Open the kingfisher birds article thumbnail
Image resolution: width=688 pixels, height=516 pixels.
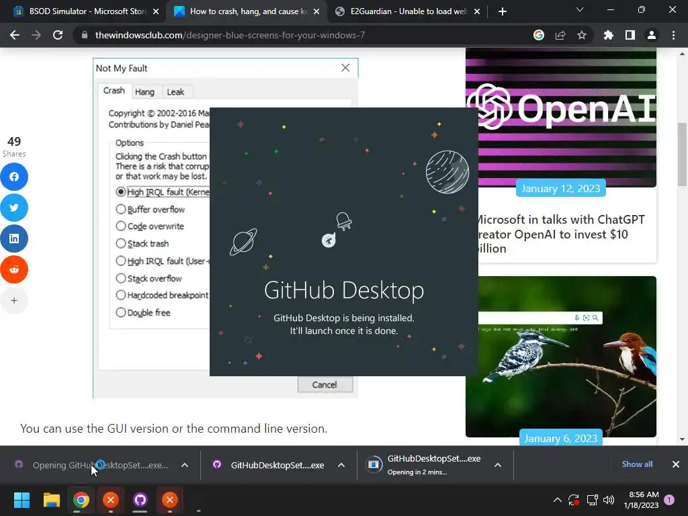(561, 356)
